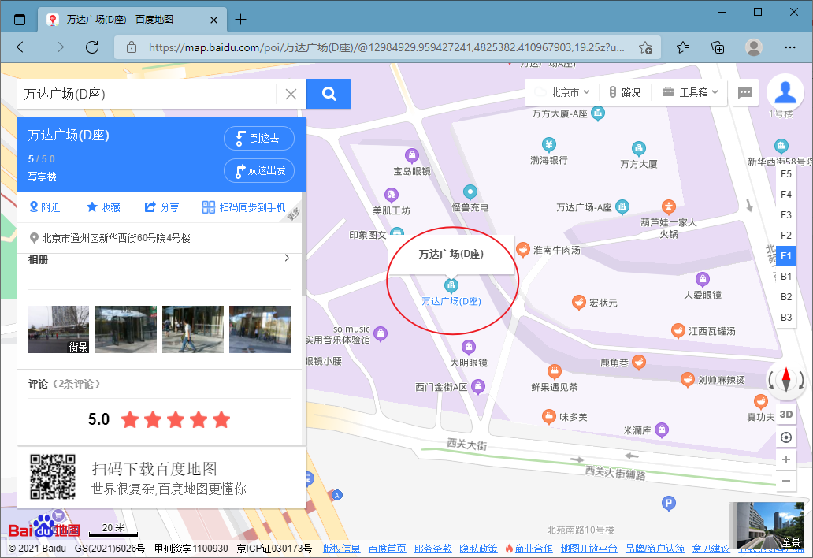This screenshot has height=558, width=813.
Task: Select floor B3 in the floor switcher
Action: [x=786, y=318]
